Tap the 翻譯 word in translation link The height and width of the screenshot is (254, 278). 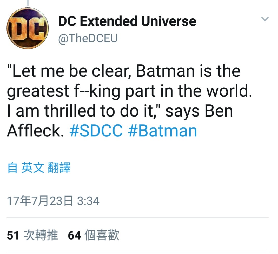coord(59,168)
